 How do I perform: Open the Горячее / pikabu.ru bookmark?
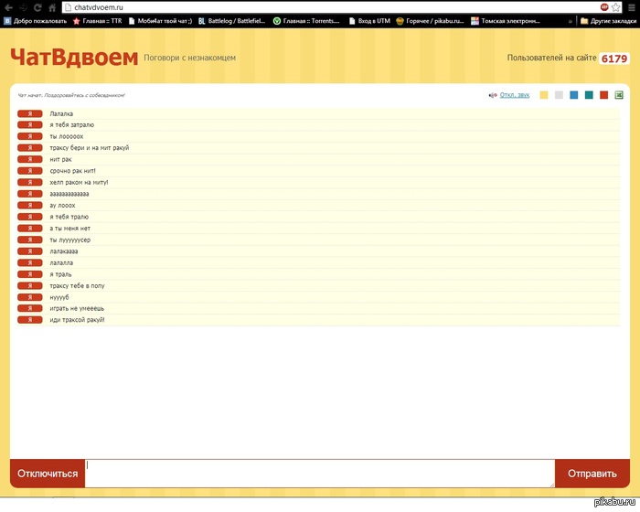pos(429,20)
